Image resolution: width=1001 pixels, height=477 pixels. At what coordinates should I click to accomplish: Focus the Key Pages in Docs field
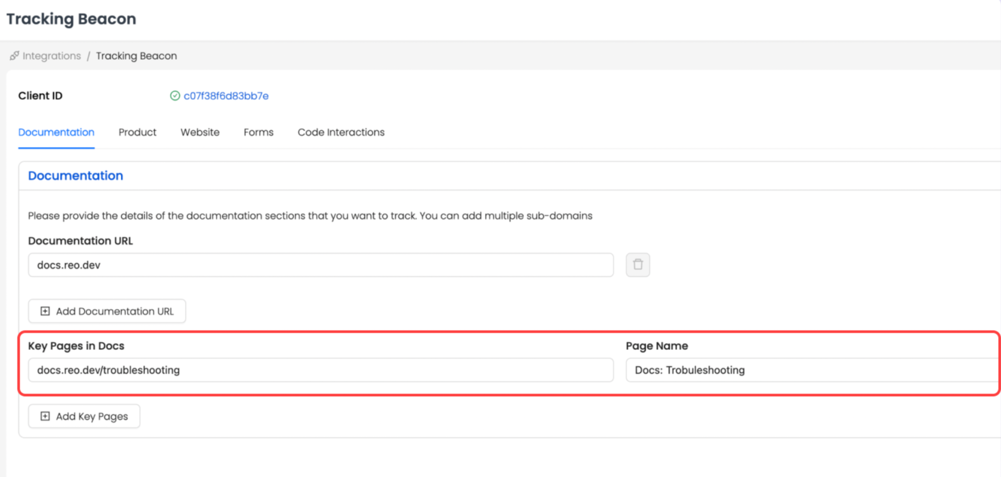coord(321,370)
